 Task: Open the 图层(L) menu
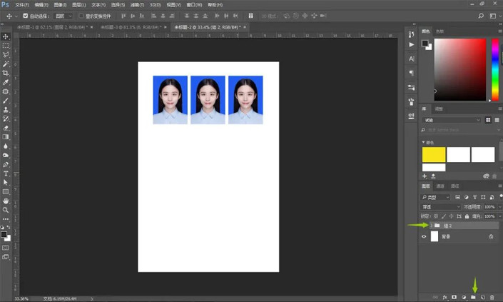(x=78, y=5)
